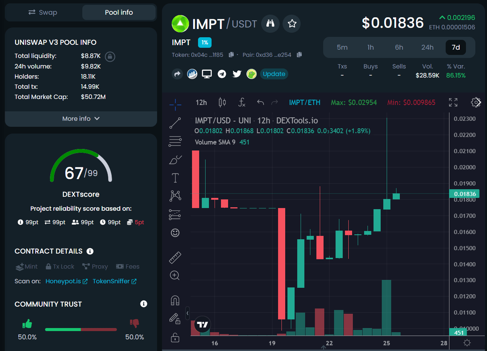Change the candlestick chart style

point(222,102)
